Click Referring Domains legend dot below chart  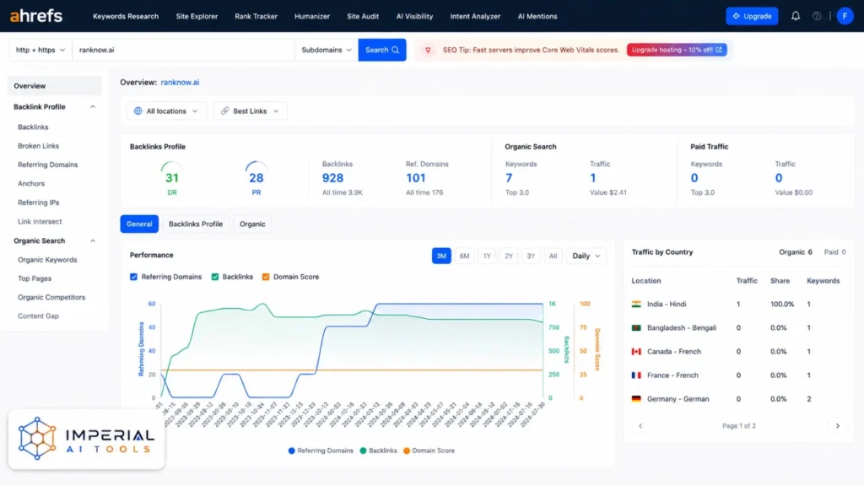coord(291,451)
